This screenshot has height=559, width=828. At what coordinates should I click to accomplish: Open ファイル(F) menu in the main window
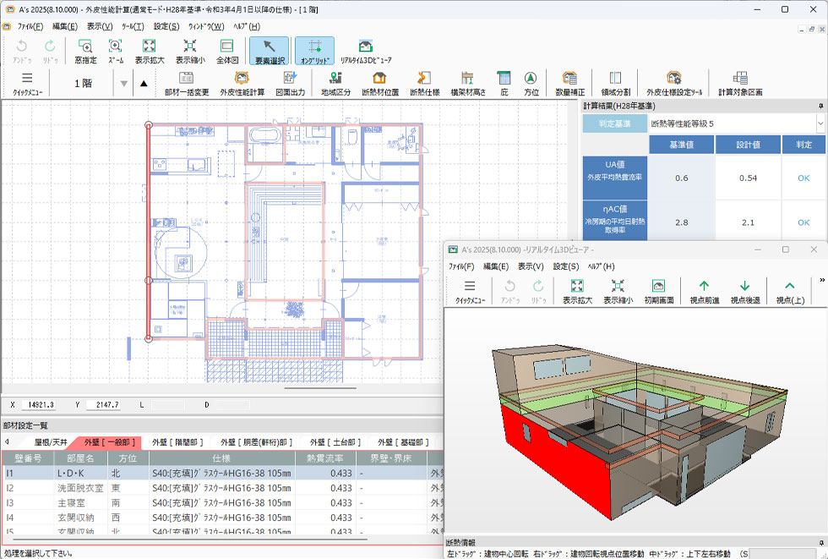30,26
